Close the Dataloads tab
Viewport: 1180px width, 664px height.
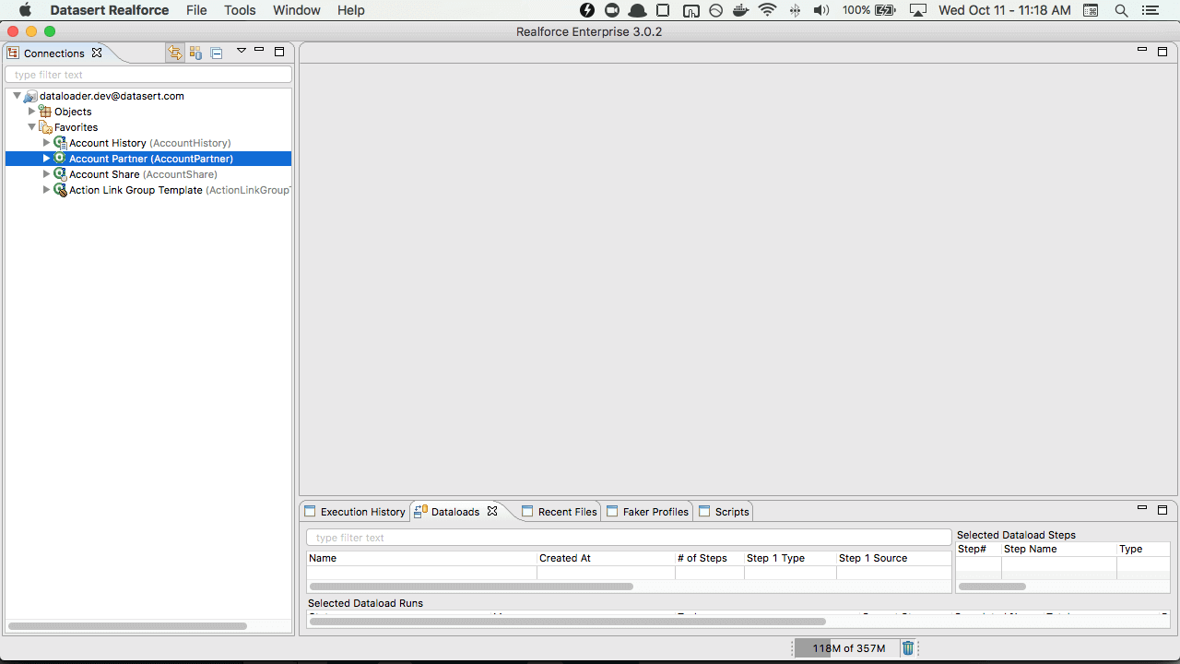pyautogui.click(x=492, y=511)
